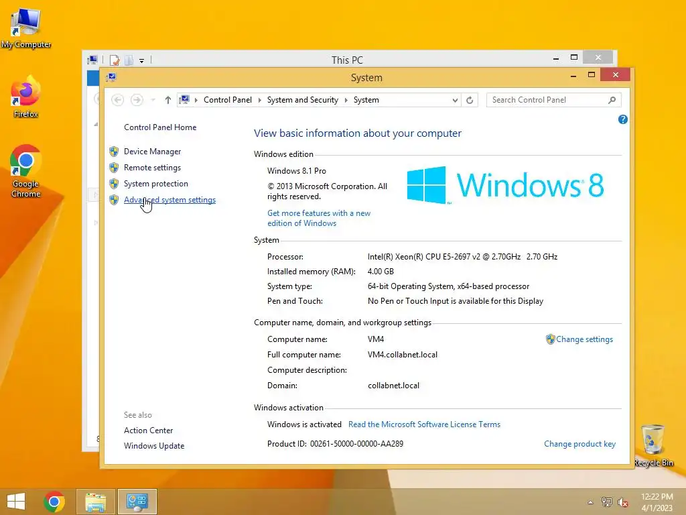
Task: Refresh the System page
Action: (x=470, y=101)
